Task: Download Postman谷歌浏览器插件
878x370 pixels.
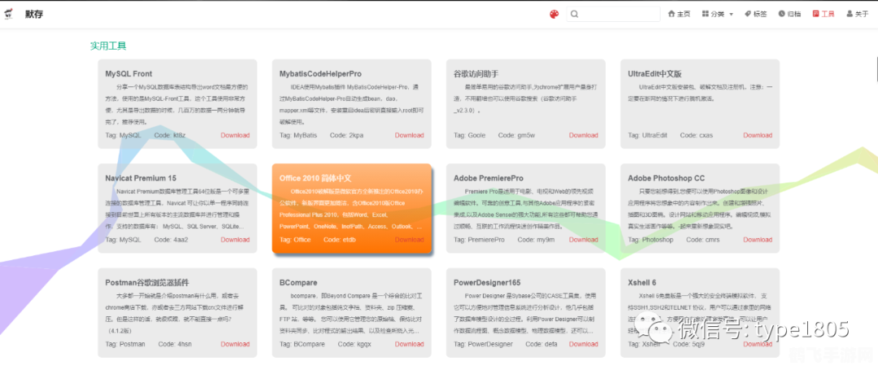Action: click(235, 344)
